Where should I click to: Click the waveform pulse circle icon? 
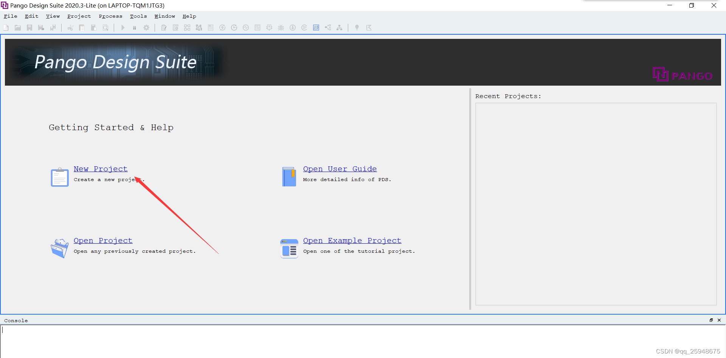pos(246,28)
